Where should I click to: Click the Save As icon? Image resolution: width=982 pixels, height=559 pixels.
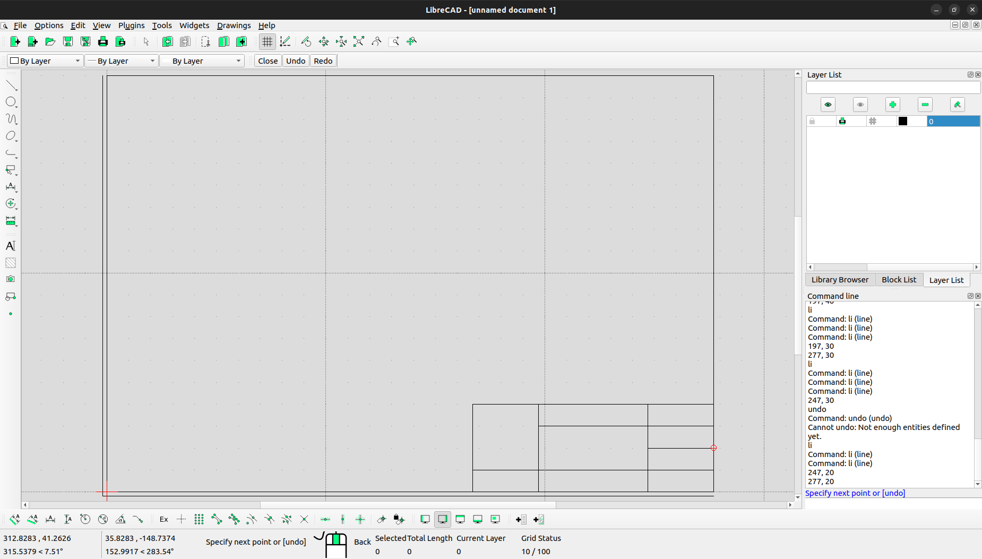[85, 41]
